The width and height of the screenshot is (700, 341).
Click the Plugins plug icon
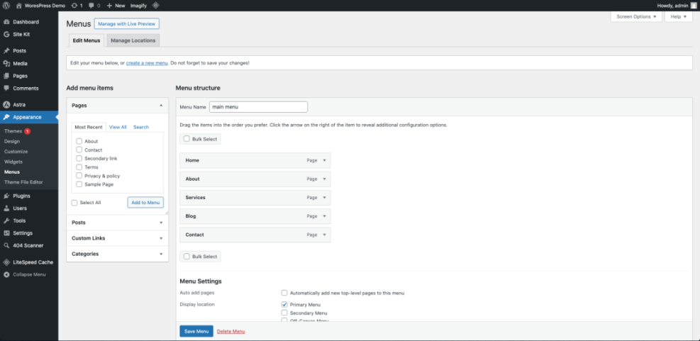[6, 196]
